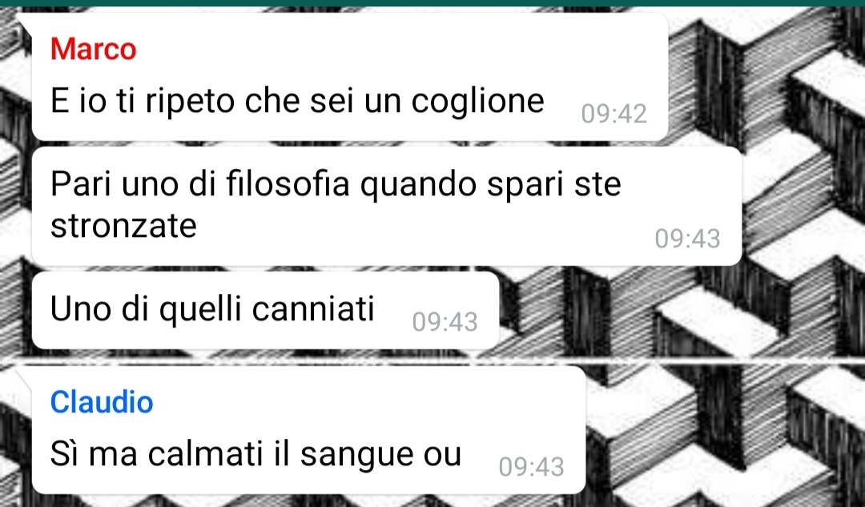
Task: Select Claudio's message 'Sì ma calmati il sangue ou'
Action: [308, 430]
